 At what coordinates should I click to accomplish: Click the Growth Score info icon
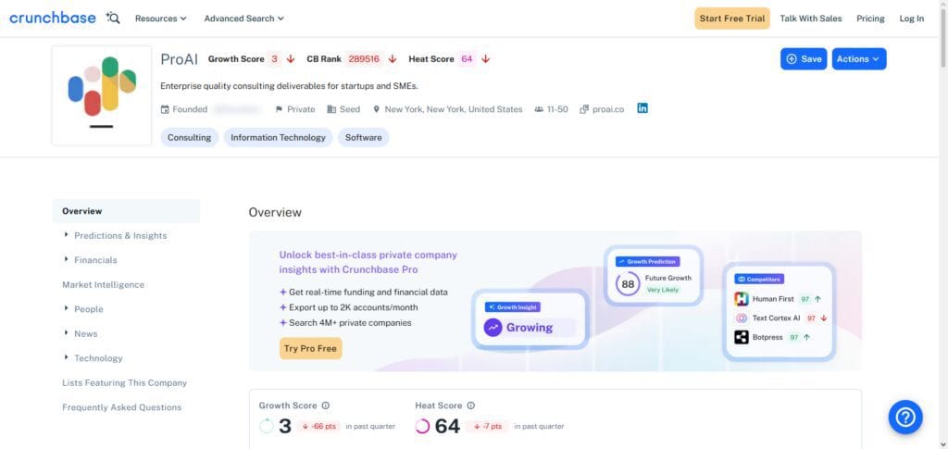[325, 406]
